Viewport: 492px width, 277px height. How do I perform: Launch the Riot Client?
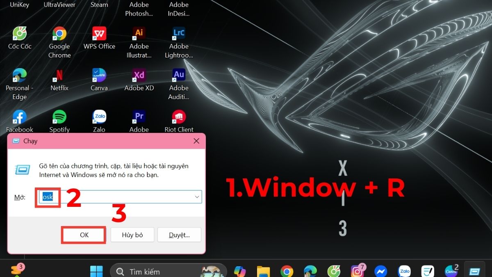(x=179, y=117)
